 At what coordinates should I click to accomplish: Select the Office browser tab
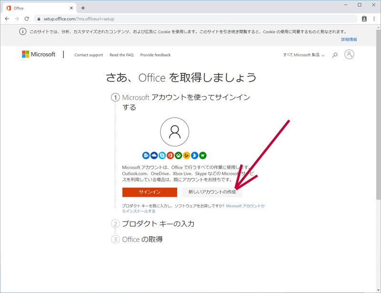click(40, 8)
